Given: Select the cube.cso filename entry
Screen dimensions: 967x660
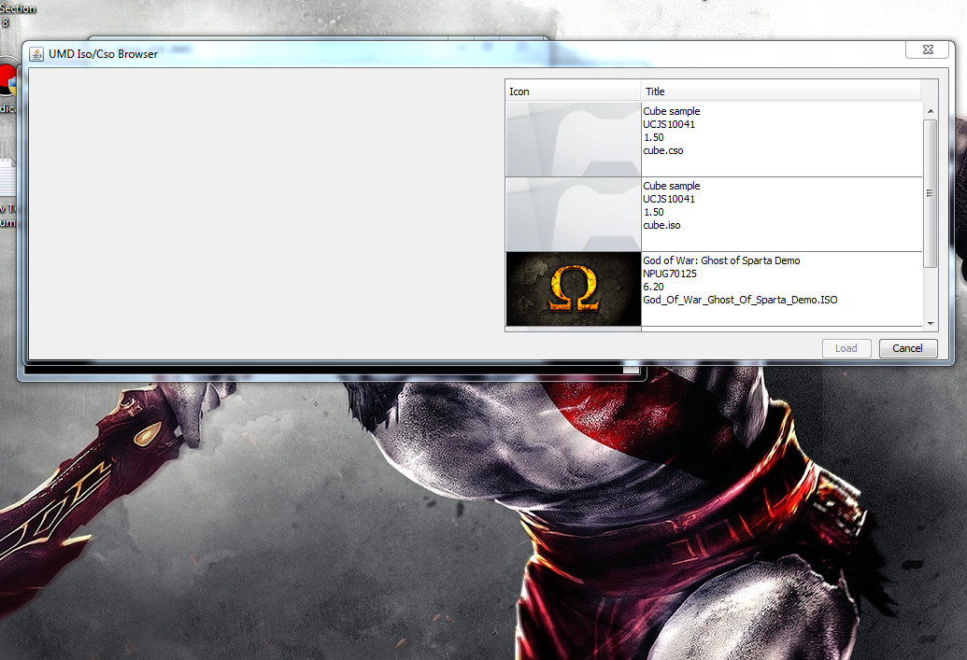Looking at the screenshot, I should click(663, 150).
